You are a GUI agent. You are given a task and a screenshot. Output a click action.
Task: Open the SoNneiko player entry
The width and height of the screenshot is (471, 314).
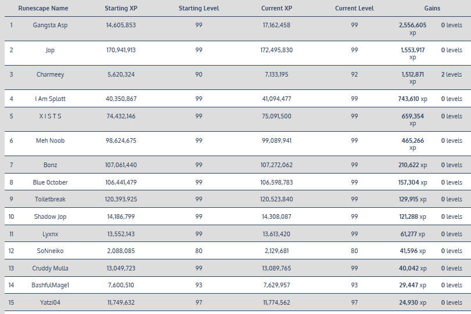[x=51, y=251]
